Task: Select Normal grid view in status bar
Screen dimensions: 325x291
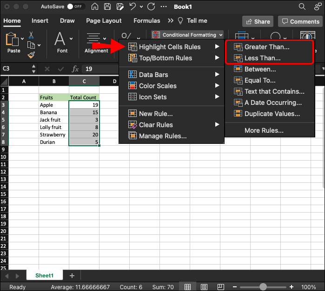Action: pos(188,287)
